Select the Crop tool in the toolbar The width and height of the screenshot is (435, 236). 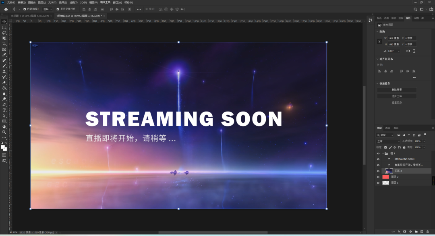4,44
